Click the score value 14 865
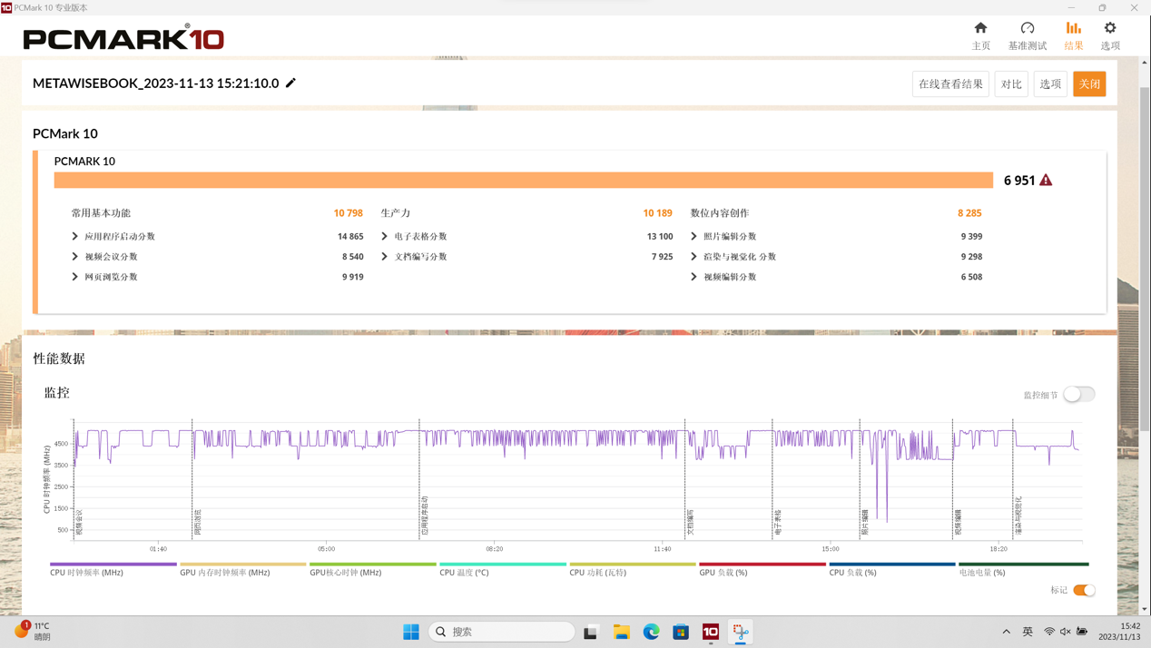1151x648 pixels. pyautogui.click(x=350, y=236)
